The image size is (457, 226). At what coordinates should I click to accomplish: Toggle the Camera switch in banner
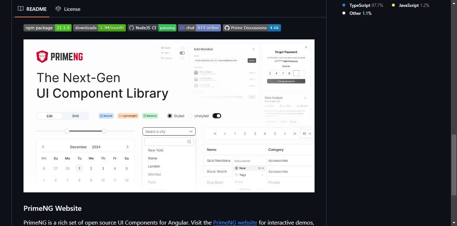pos(182,58)
